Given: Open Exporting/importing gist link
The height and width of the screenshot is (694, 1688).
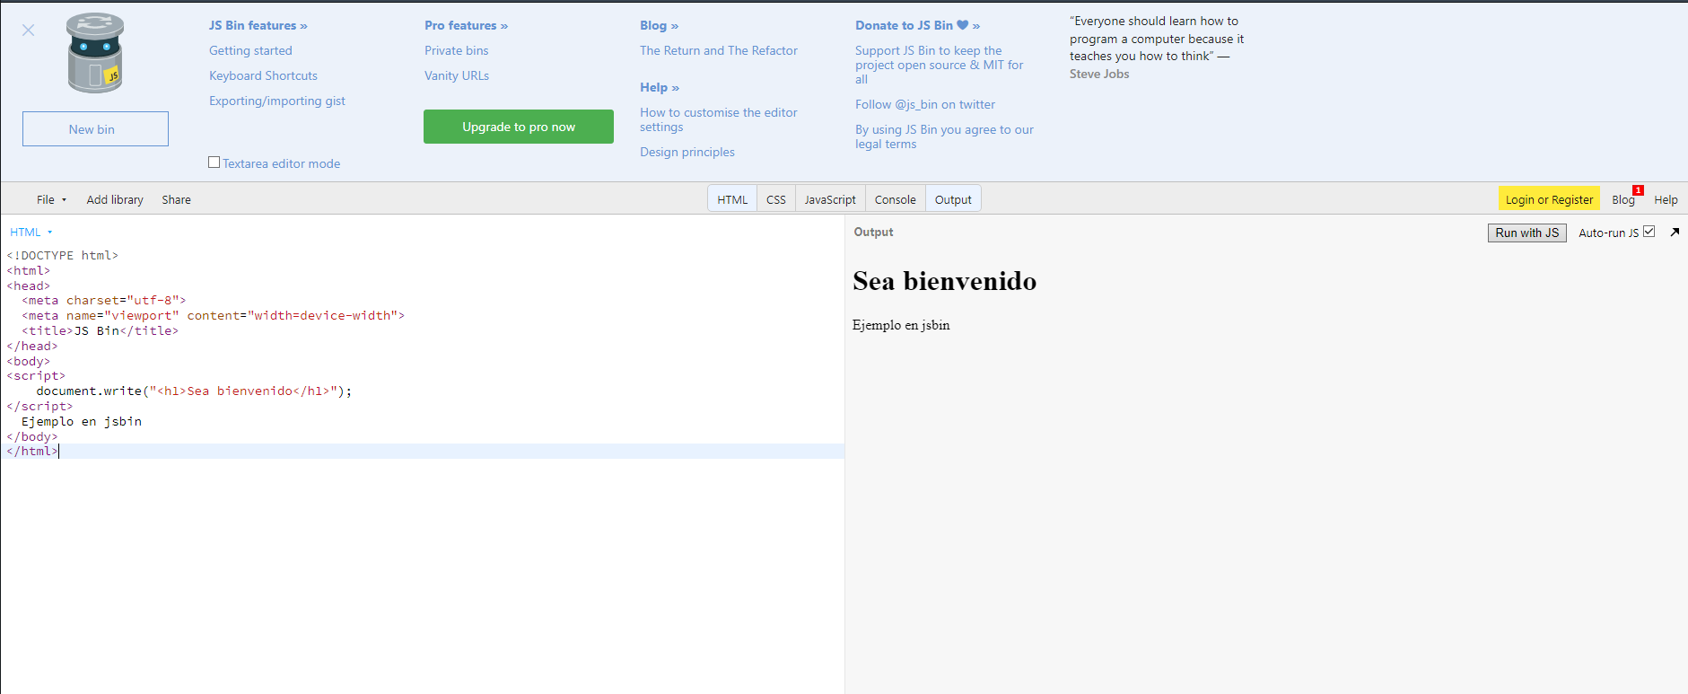Looking at the screenshot, I should click(x=277, y=101).
